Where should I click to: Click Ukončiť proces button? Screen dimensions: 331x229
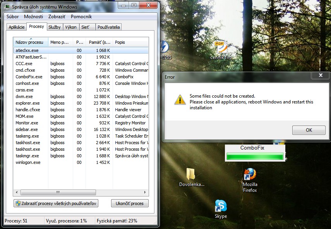[x=130, y=203]
